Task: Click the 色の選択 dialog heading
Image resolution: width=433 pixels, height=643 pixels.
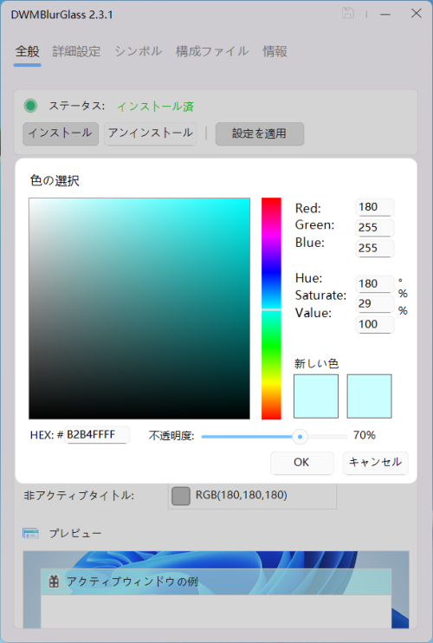Action: (x=55, y=181)
